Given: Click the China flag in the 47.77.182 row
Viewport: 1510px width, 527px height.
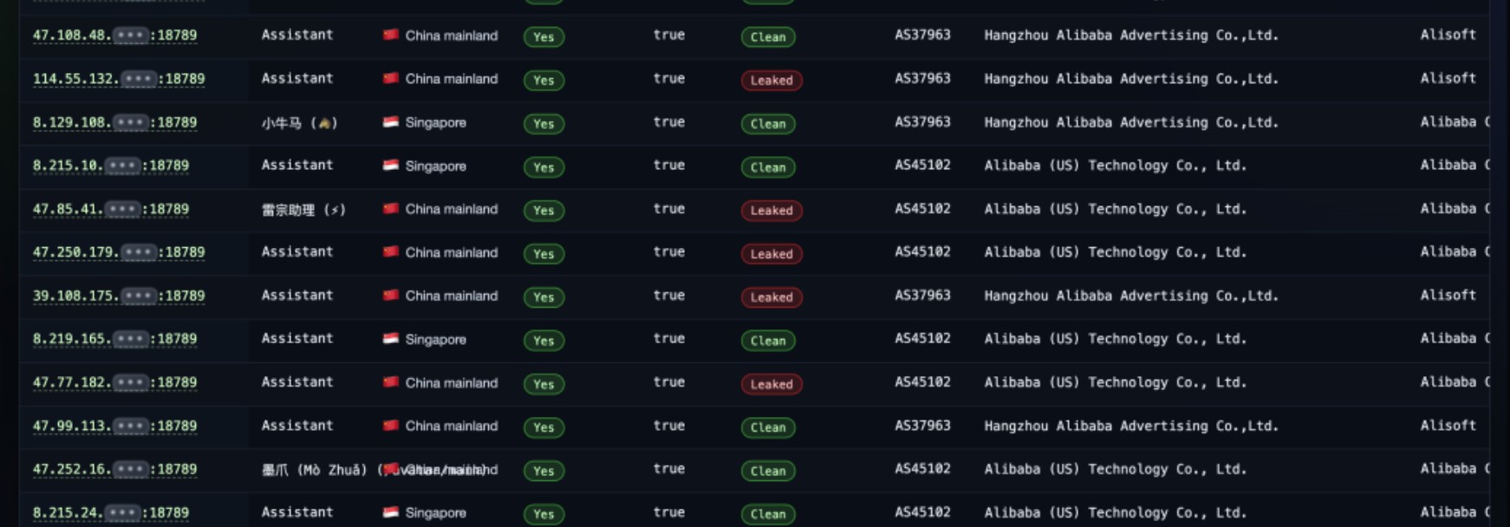Looking at the screenshot, I should (x=391, y=381).
